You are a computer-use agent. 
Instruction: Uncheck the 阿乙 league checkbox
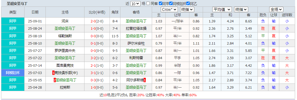tap(188, 4)
